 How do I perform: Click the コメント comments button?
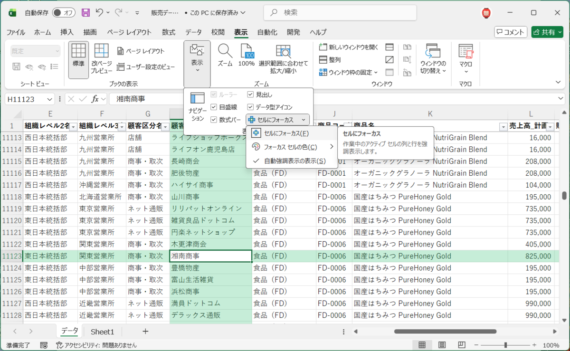511,32
